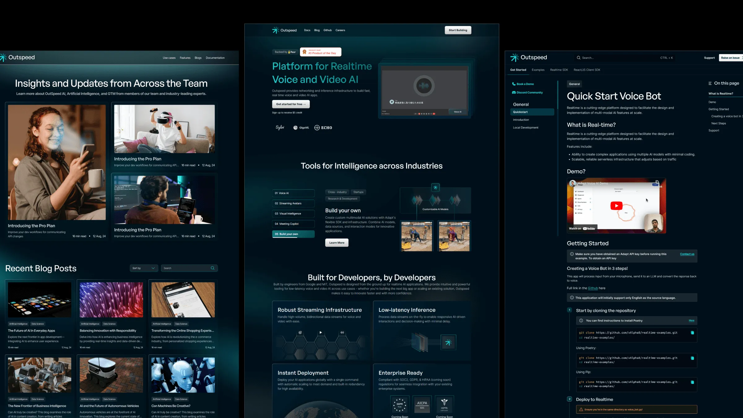
Task: Click the Outspeed logo in the docs page header
Action: pyautogui.click(x=528, y=57)
